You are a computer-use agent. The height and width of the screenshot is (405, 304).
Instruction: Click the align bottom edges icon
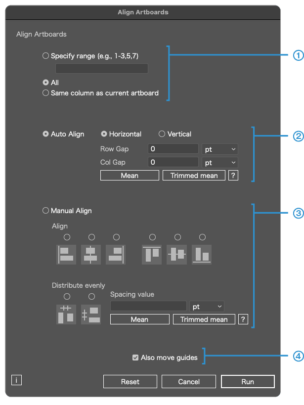click(x=202, y=254)
